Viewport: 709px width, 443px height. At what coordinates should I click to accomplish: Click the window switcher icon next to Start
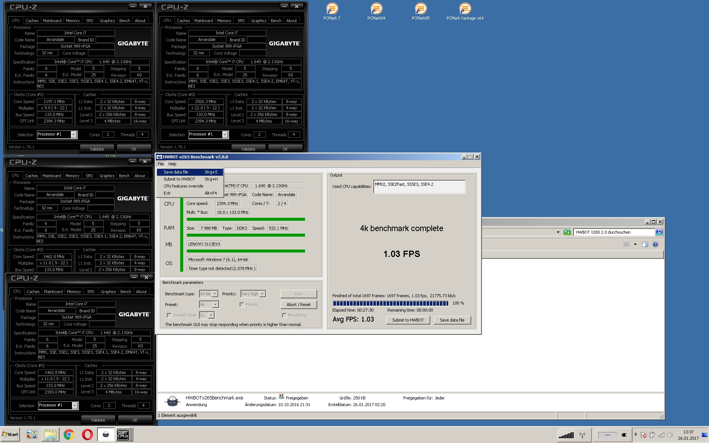[32, 435]
